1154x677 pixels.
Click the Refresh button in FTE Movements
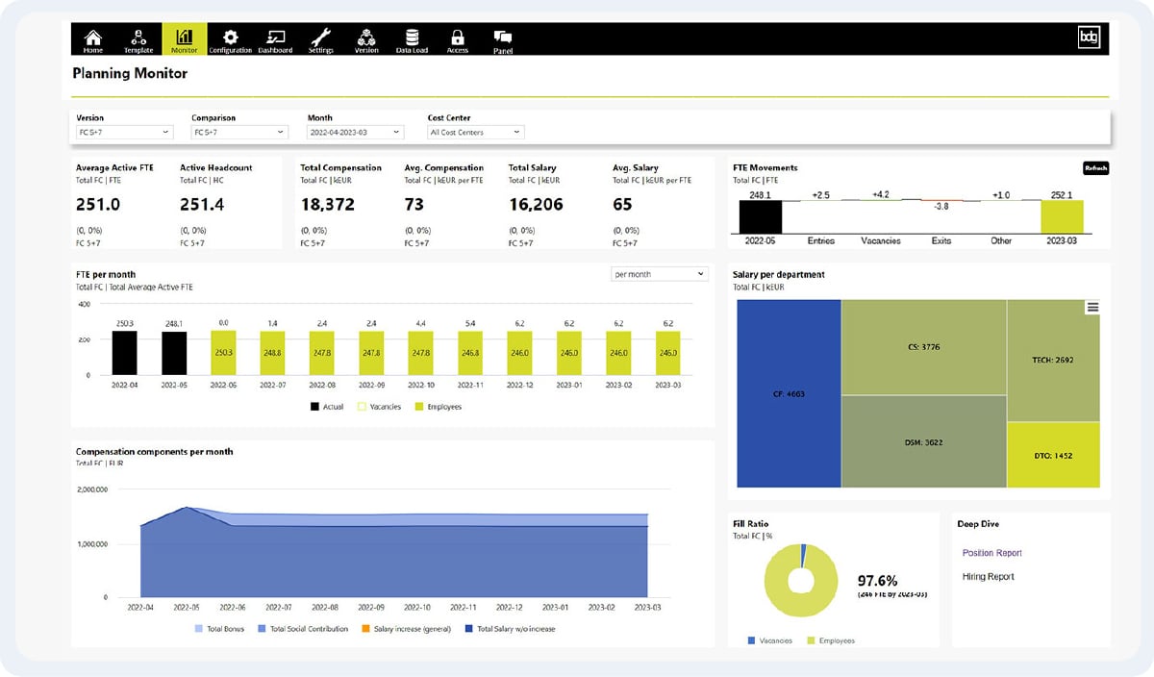click(x=1095, y=167)
